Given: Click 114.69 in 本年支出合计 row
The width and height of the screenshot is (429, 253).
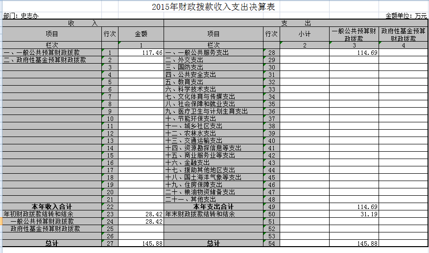Looking at the screenshot, I should pyautogui.click(x=354, y=207).
